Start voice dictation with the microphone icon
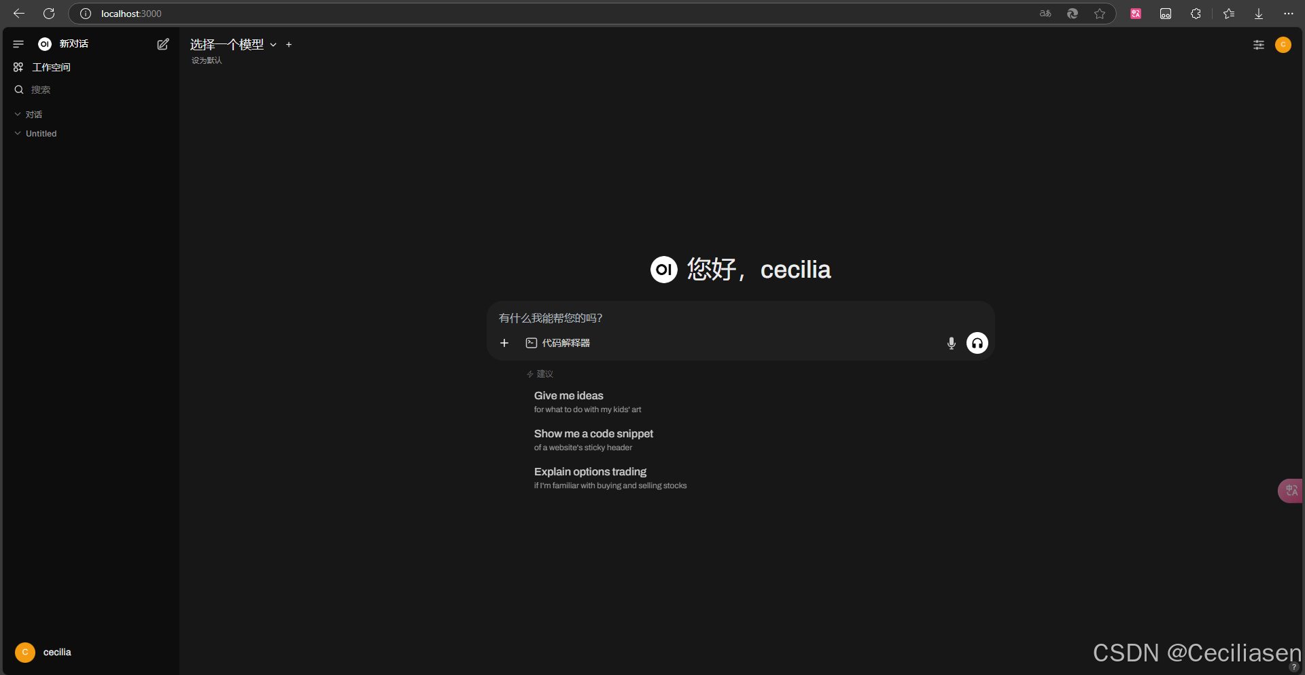Image resolution: width=1305 pixels, height=675 pixels. pyautogui.click(x=952, y=343)
